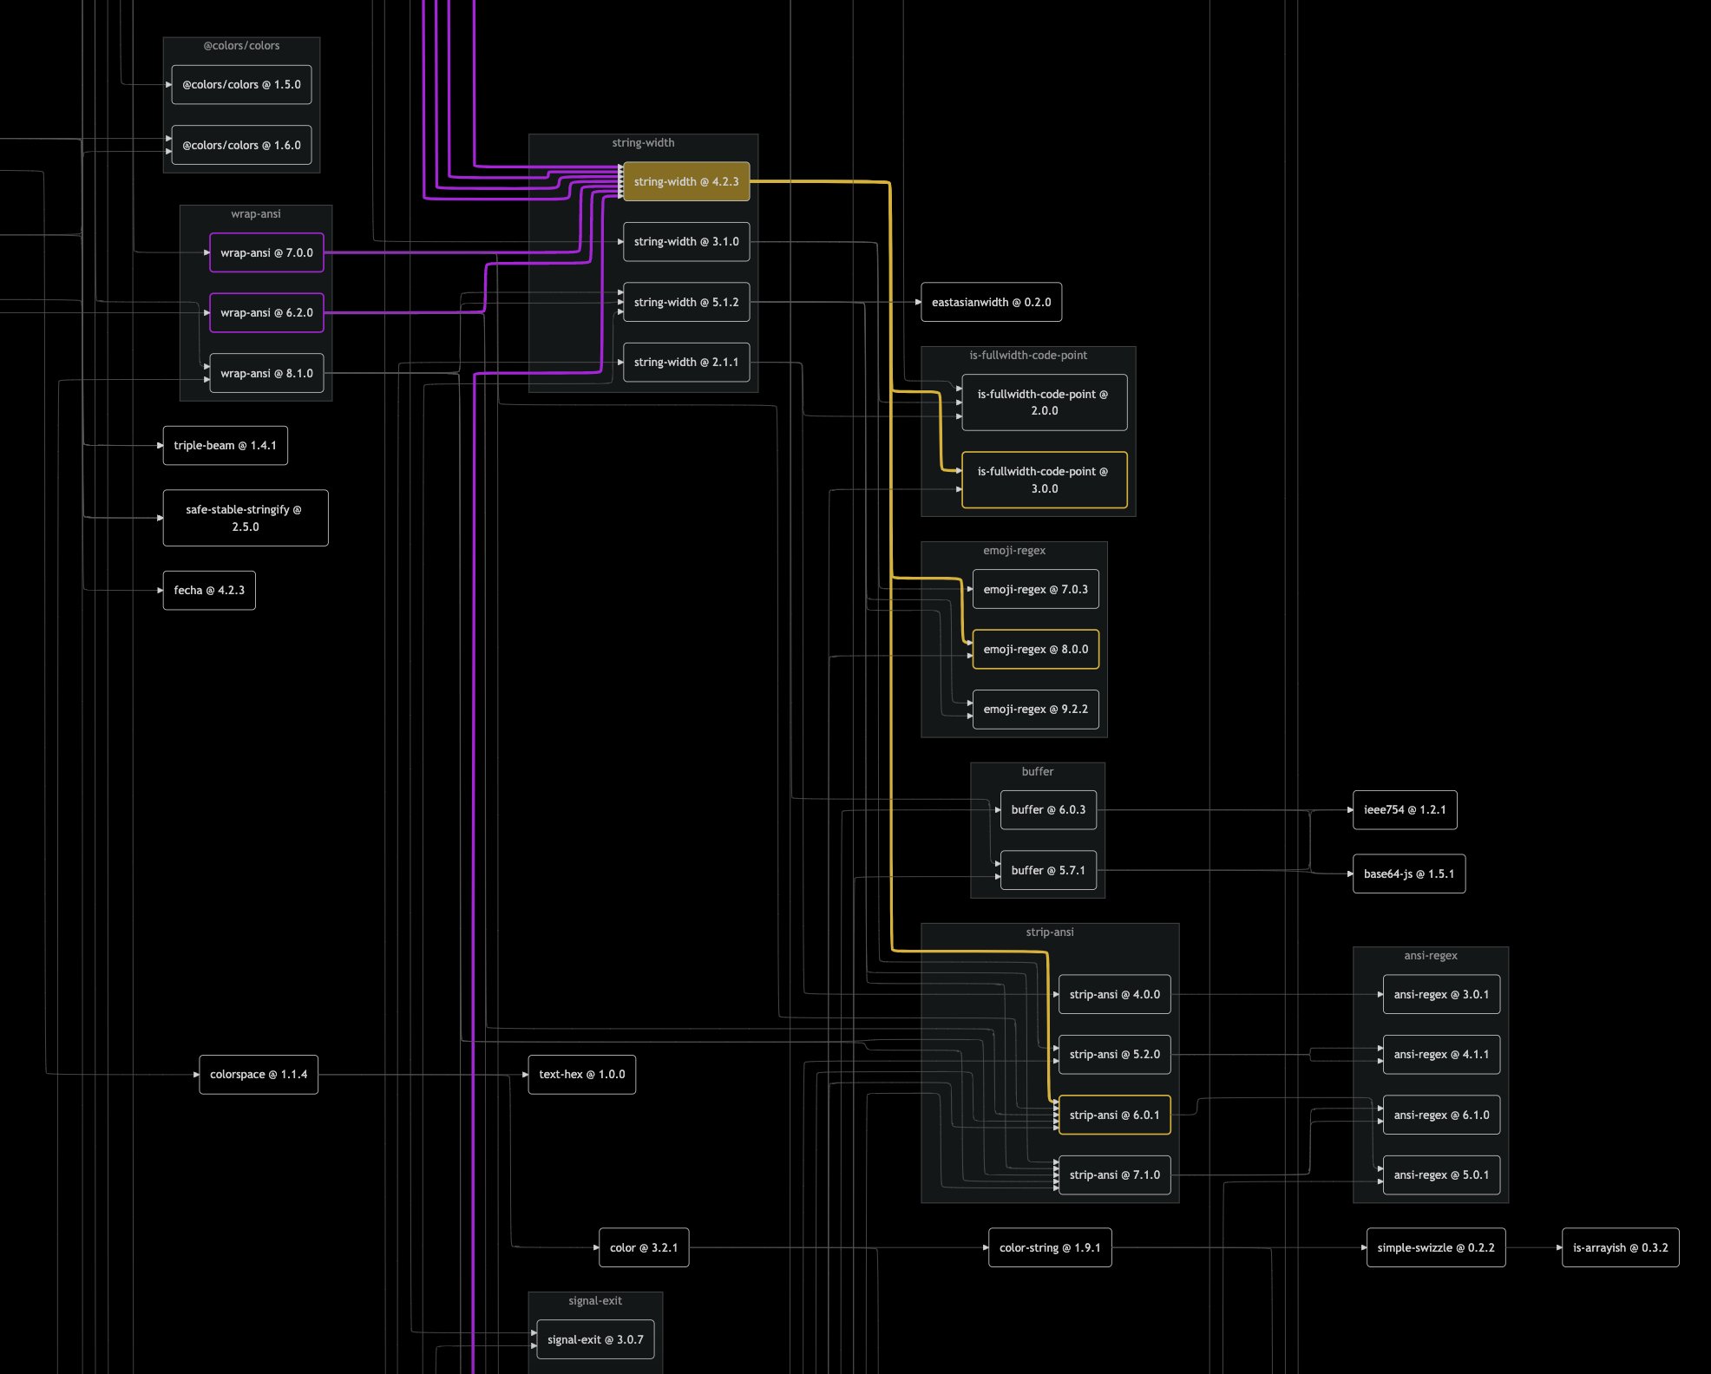Viewport: 1711px width, 1374px height.
Task: Select the wrap-ansi @ 6.2.0 node
Action: coord(266,312)
